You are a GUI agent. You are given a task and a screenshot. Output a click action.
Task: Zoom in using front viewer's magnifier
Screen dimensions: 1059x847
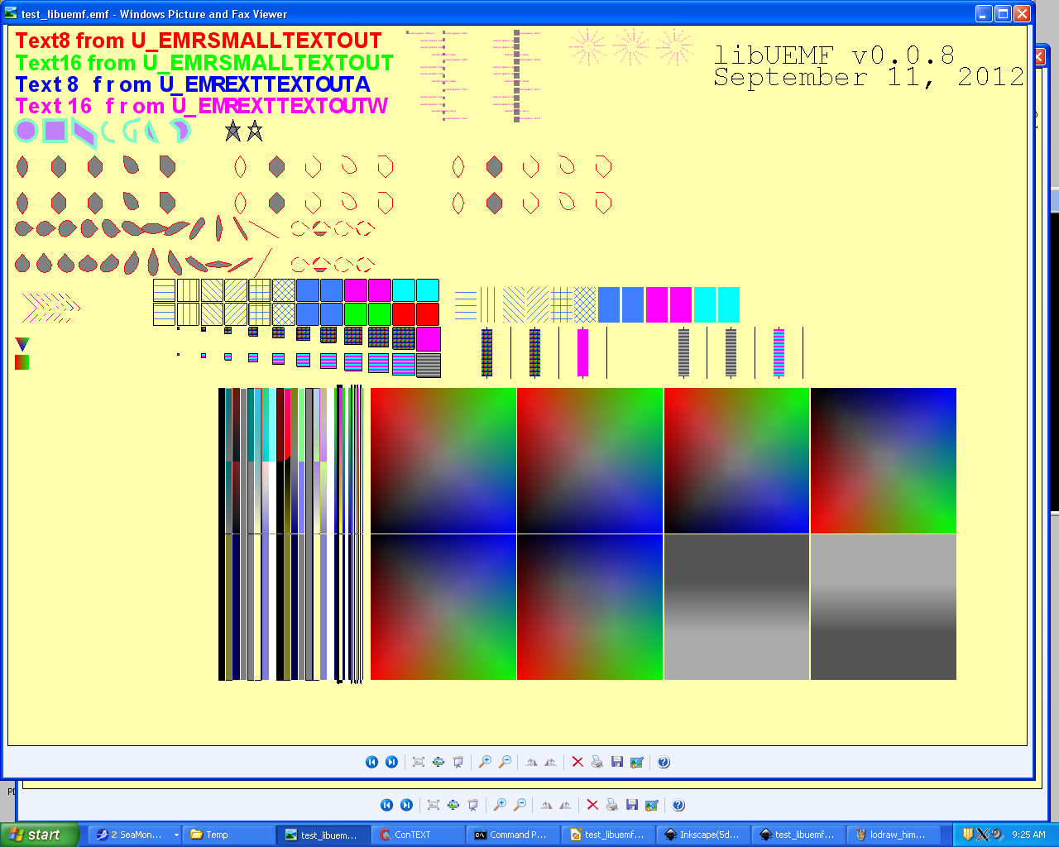(486, 762)
